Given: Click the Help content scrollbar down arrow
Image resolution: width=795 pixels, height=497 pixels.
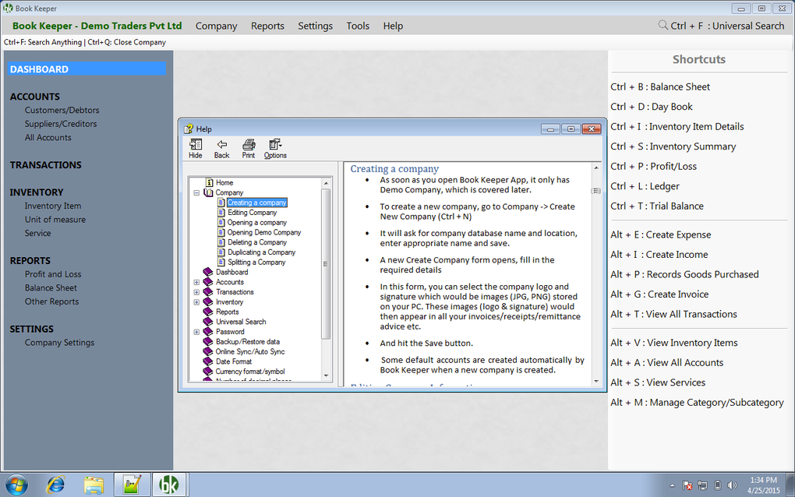Looking at the screenshot, I should coord(596,382).
